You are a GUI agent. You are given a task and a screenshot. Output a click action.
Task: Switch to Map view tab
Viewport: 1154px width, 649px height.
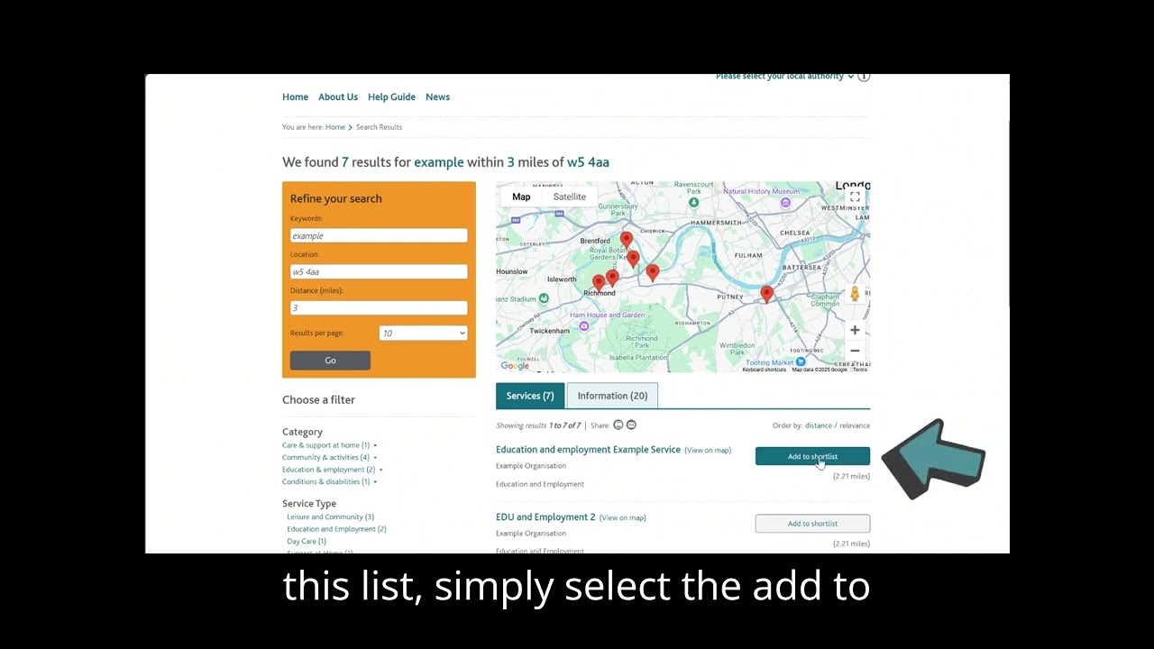(x=521, y=197)
